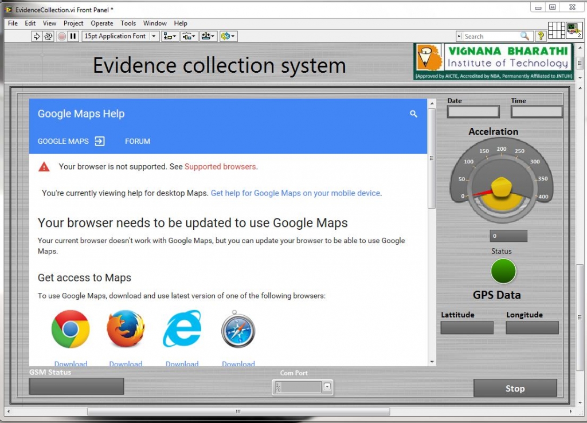Image resolution: width=587 pixels, height=423 pixels.
Task: Open the Operate menu
Action: pyautogui.click(x=102, y=23)
